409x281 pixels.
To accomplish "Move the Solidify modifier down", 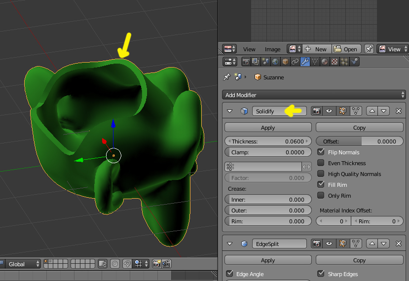I will [384, 111].
